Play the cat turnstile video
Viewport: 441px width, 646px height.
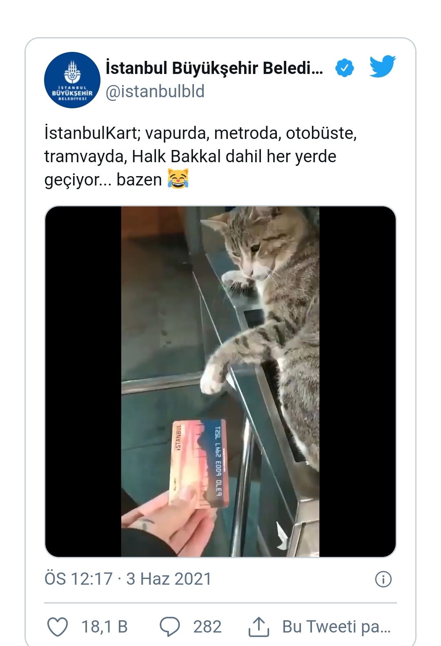tap(220, 382)
